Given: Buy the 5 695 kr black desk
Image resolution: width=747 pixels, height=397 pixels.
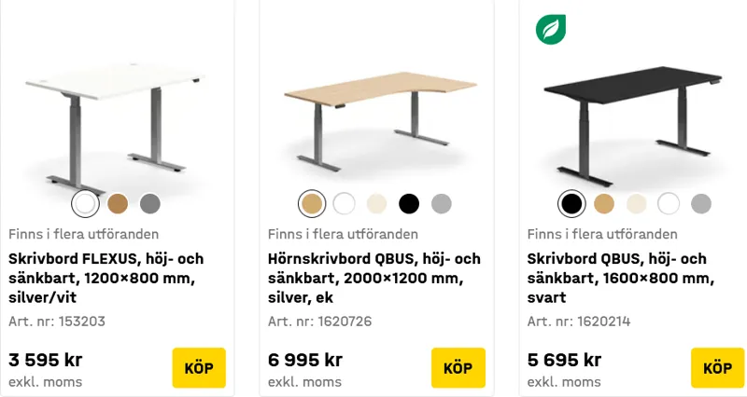Looking at the screenshot, I should click(x=717, y=367).
